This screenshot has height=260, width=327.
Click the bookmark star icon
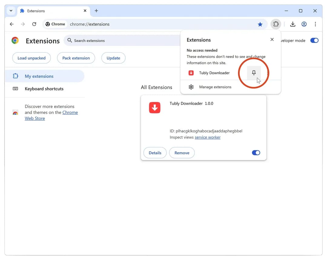tap(260, 24)
